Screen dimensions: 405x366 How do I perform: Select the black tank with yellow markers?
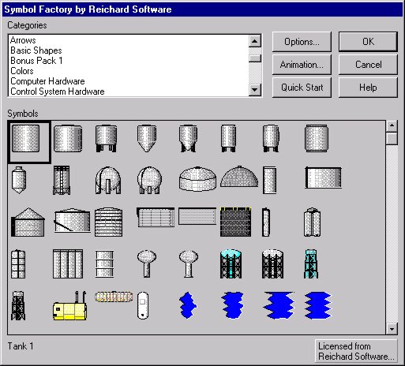point(235,222)
